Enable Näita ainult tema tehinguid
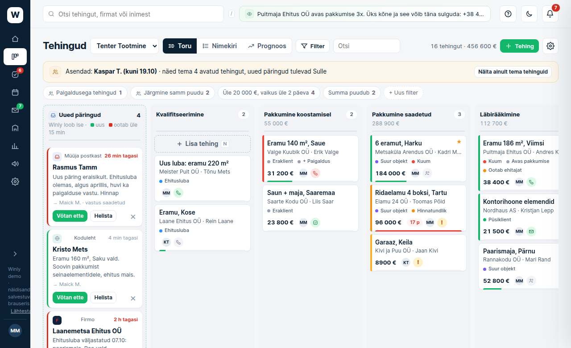This screenshot has width=571, height=348. point(513,72)
